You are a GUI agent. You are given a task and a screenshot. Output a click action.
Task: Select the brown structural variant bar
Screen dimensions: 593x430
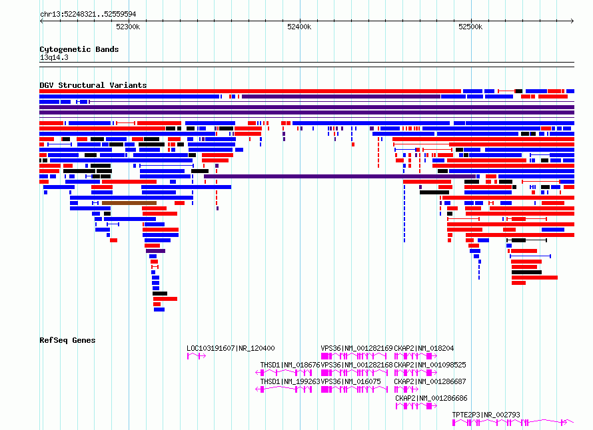click(x=129, y=203)
